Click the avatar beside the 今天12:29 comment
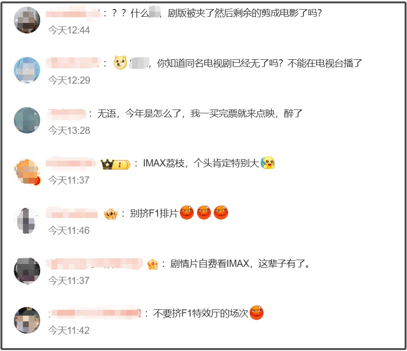The image size is (407, 351). pos(27,70)
